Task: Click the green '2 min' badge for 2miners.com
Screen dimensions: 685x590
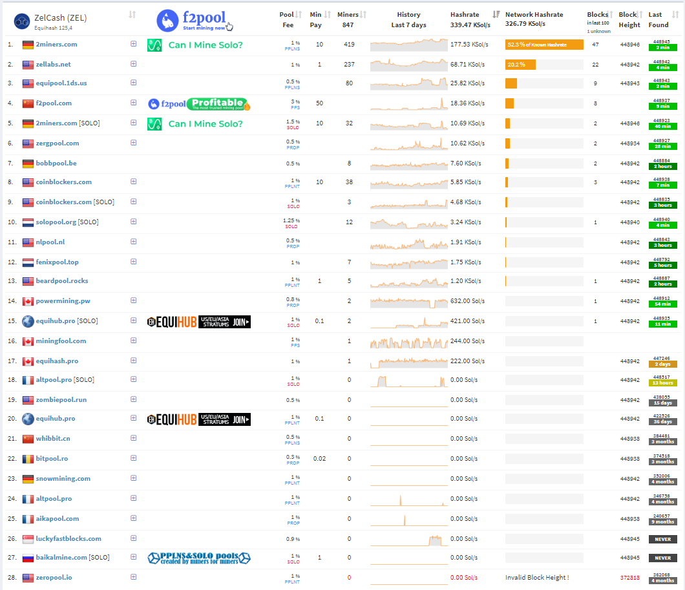Action: [x=663, y=48]
